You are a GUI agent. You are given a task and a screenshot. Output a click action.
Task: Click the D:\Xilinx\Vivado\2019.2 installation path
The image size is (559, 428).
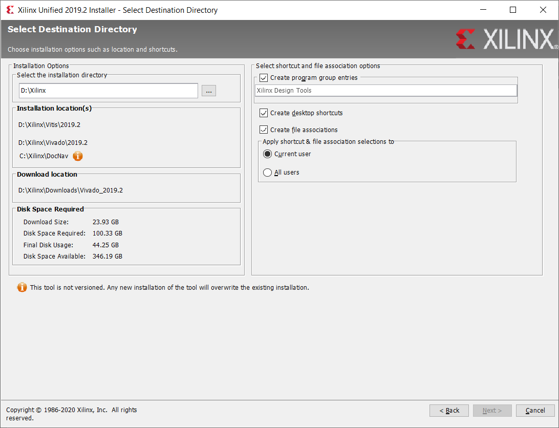[x=53, y=143]
